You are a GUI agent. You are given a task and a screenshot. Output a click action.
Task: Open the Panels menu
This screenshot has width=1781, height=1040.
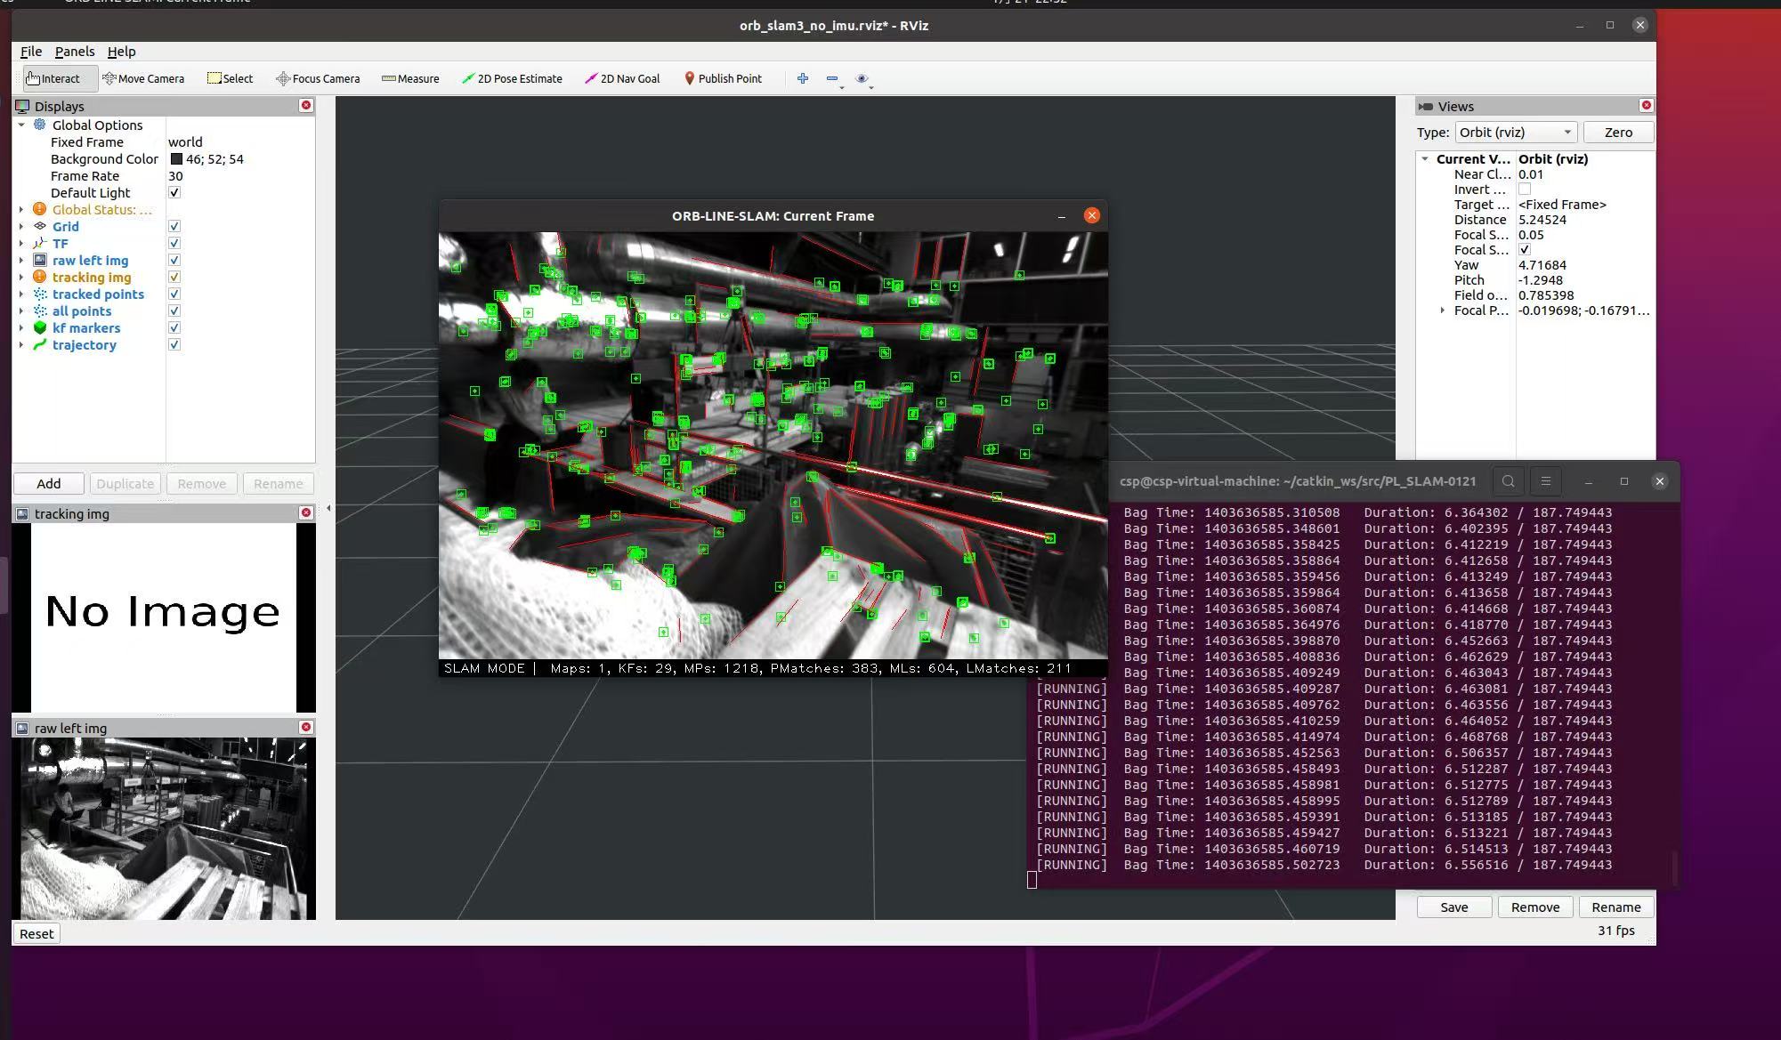point(75,52)
